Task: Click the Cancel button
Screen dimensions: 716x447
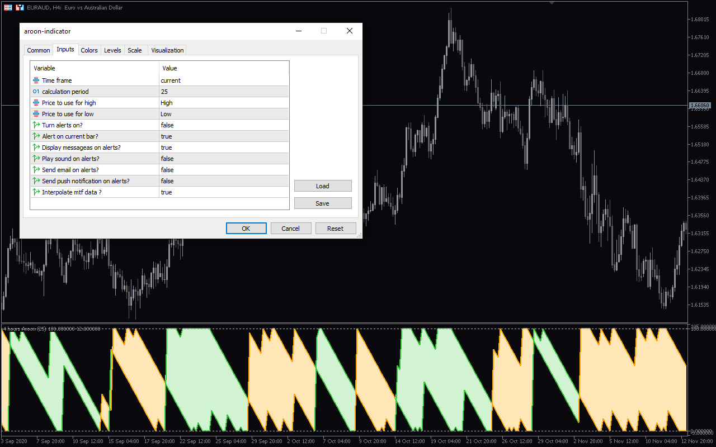Action: click(x=291, y=228)
